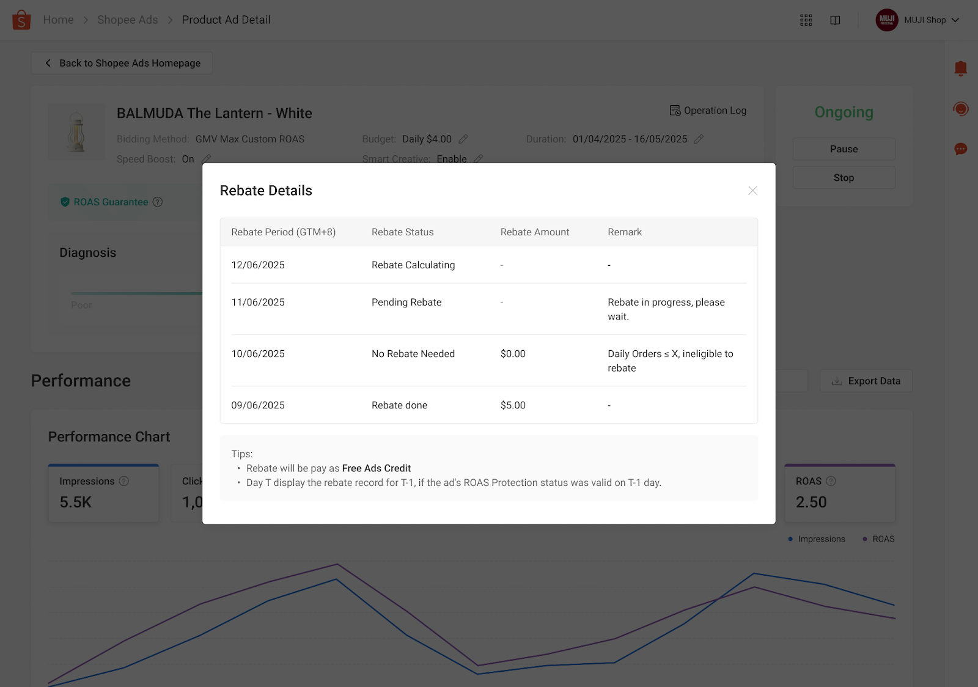Edit the duration with pencil icon
Viewport: 978px width, 687px height.
pyautogui.click(x=699, y=139)
